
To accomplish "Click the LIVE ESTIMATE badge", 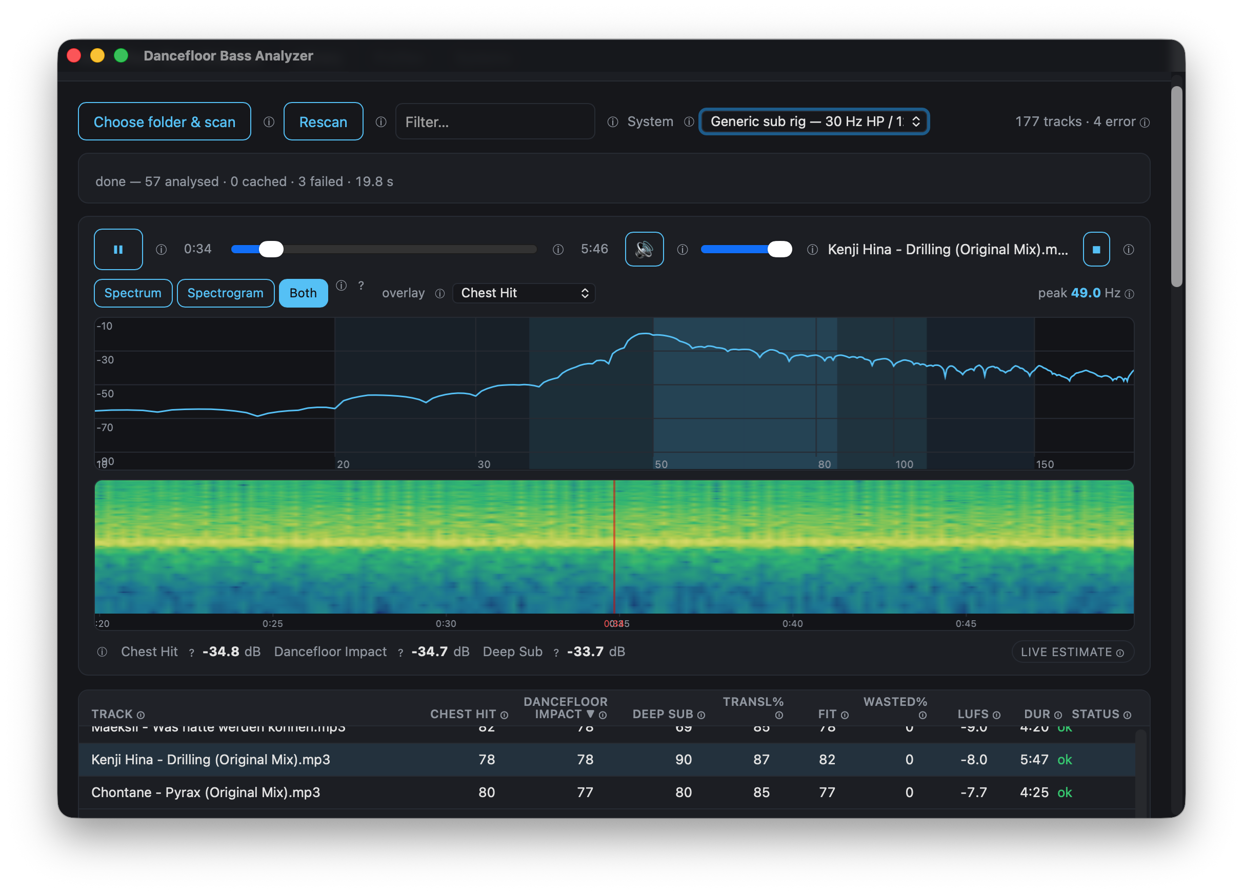I will pyautogui.click(x=1072, y=652).
